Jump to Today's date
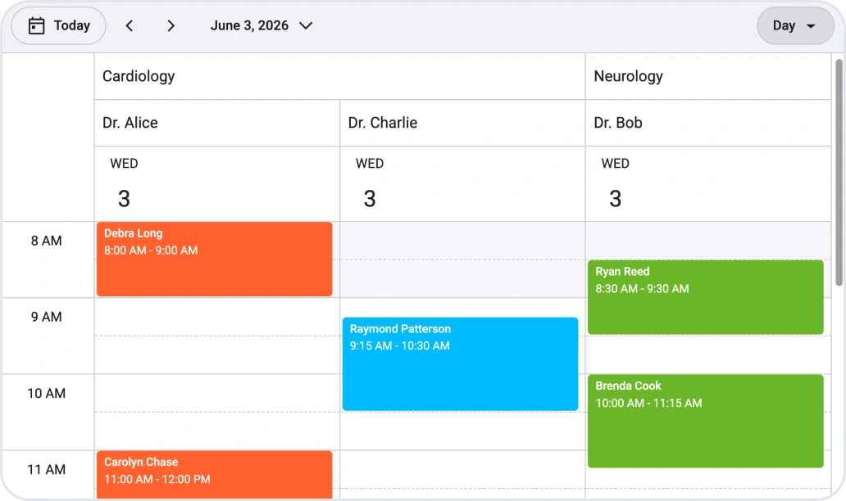 59,26
